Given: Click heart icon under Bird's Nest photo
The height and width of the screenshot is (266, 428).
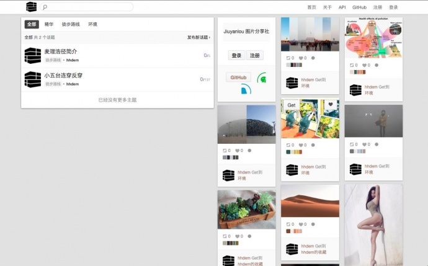Looking at the screenshot, I should click(x=238, y=151).
